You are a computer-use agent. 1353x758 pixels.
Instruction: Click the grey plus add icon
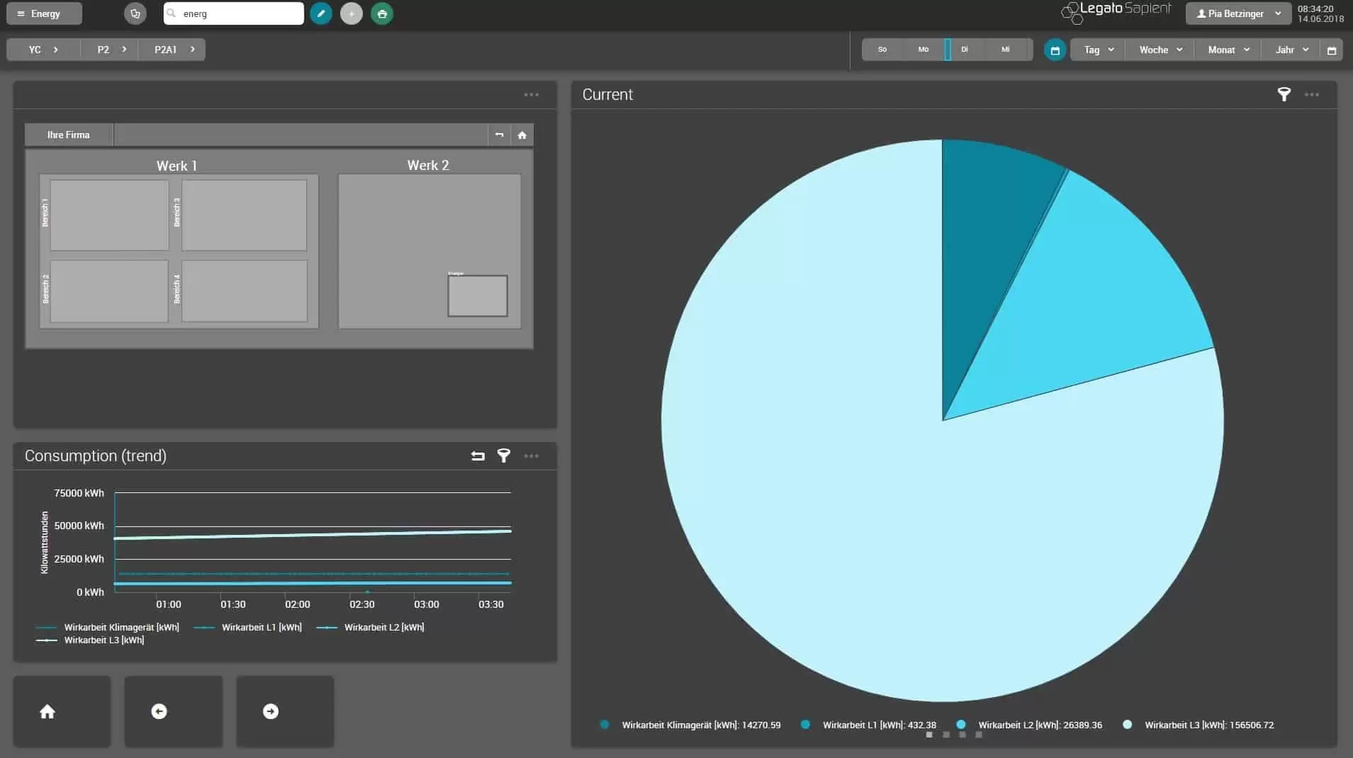[x=352, y=13]
